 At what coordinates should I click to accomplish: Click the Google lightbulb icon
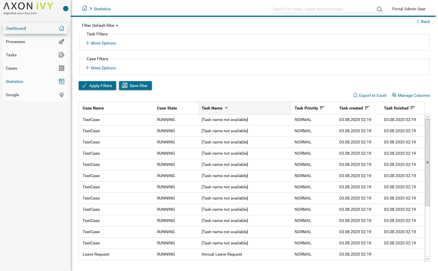click(62, 95)
